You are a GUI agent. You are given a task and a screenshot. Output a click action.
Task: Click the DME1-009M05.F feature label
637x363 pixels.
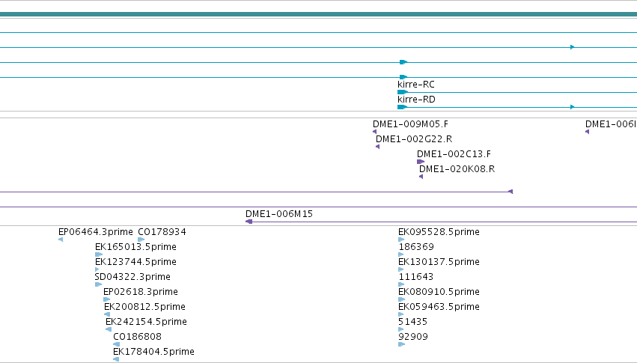pos(410,124)
